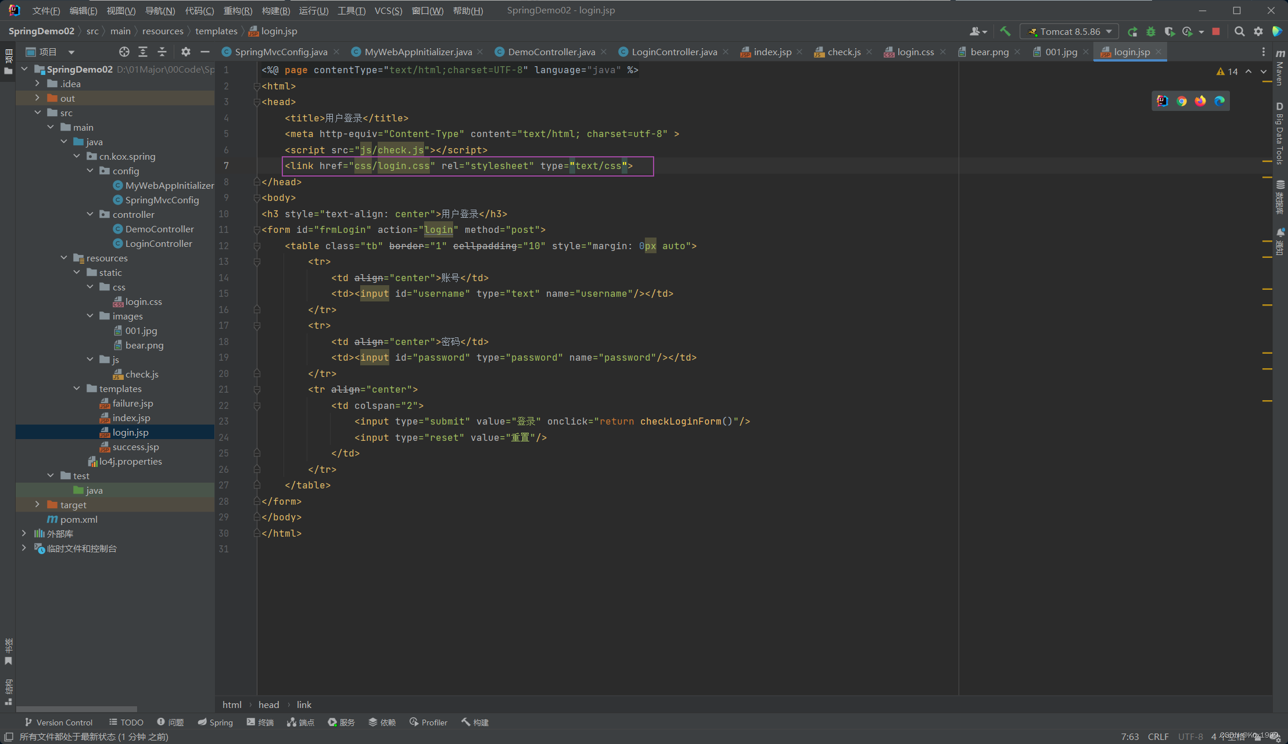Stop the running server red square
The height and width of the screenshot is (744, 1288).
click(x=1216, y=31)
